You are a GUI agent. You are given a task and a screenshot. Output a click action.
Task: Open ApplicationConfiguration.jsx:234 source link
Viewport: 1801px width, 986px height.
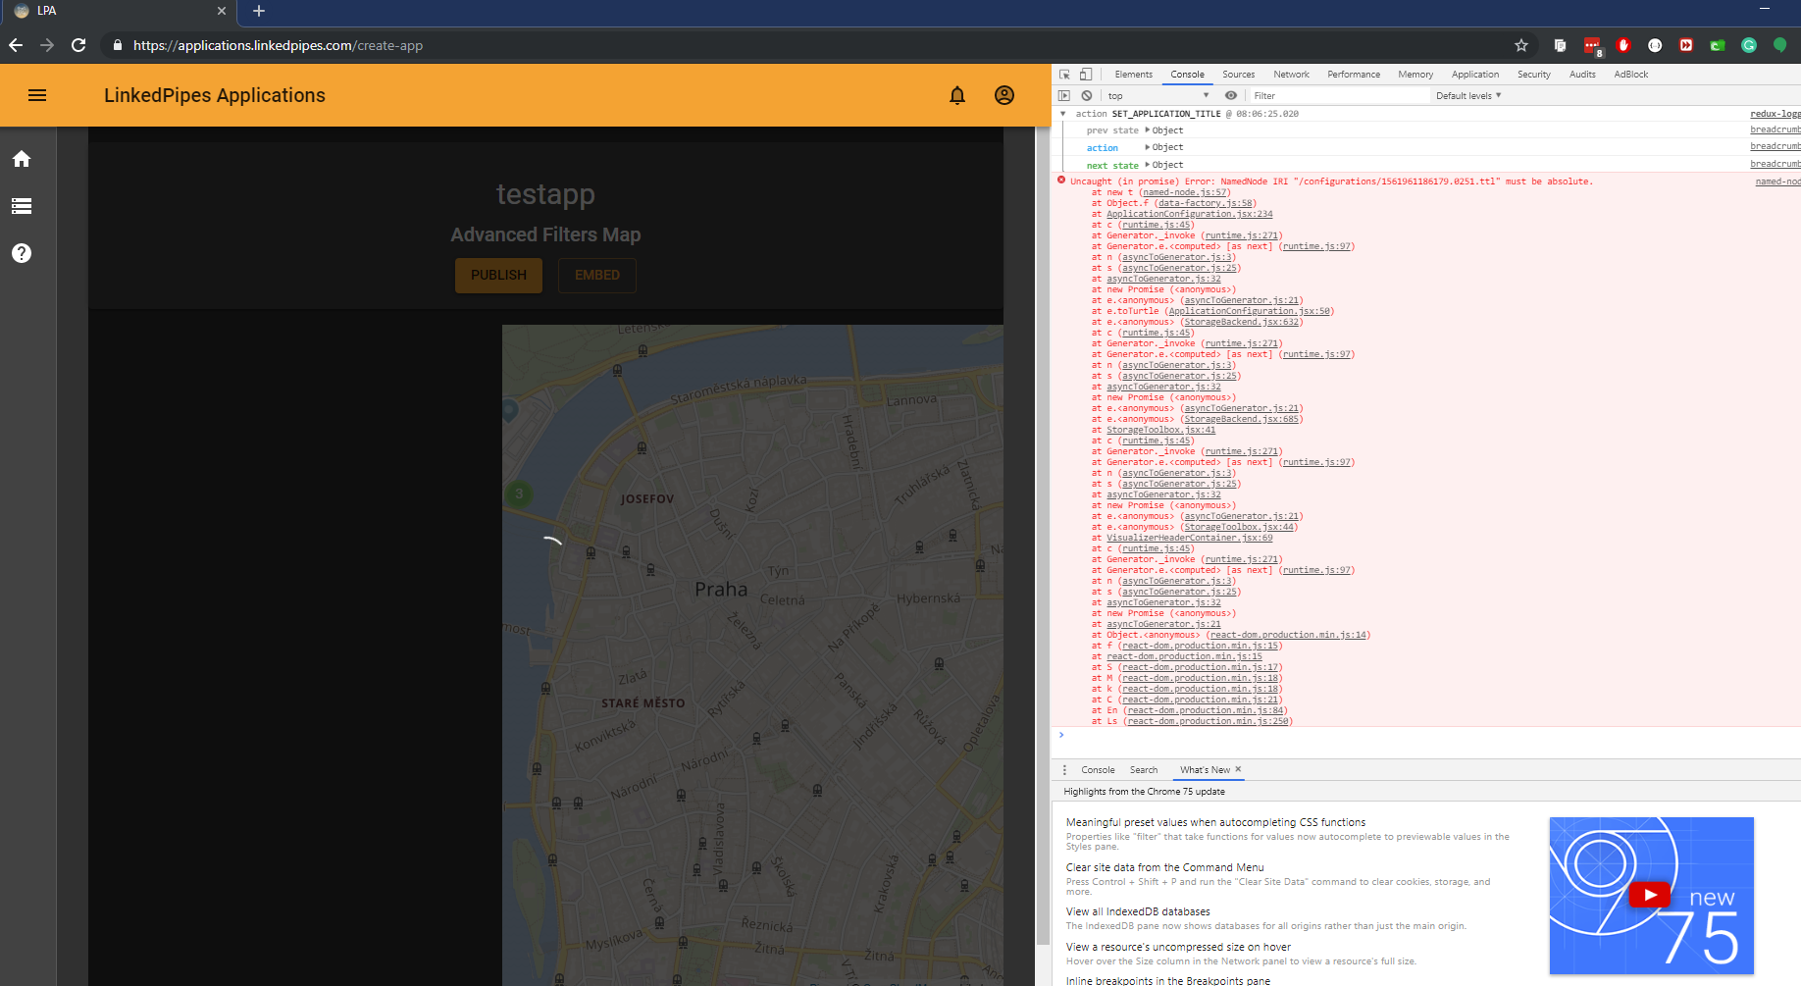[x=1189, y=214]
